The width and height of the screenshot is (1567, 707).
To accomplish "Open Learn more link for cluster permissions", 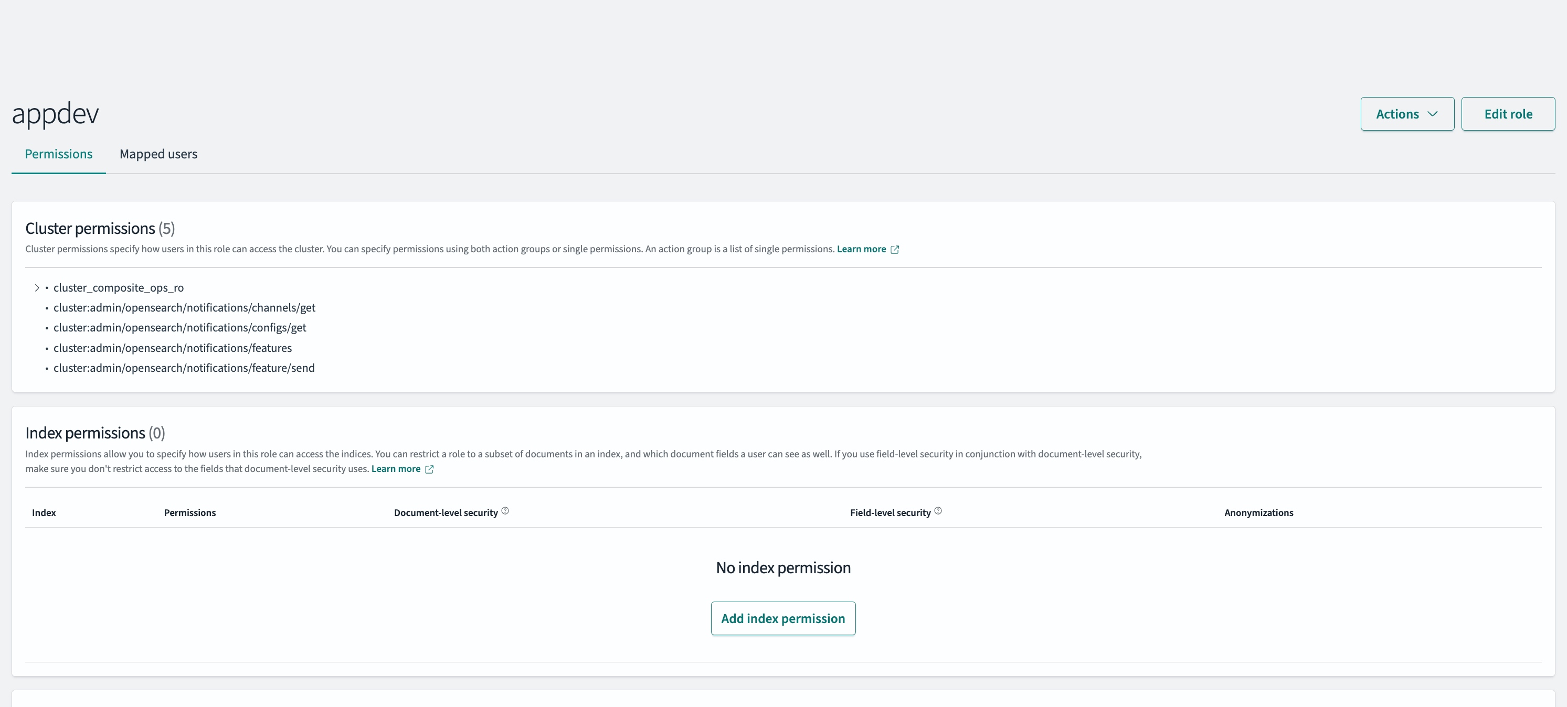I will pyautogui.click(x=861, y=249).
